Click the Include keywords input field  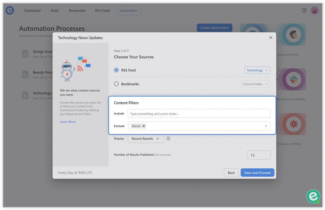pyautogui.click(x=199, y=114)
